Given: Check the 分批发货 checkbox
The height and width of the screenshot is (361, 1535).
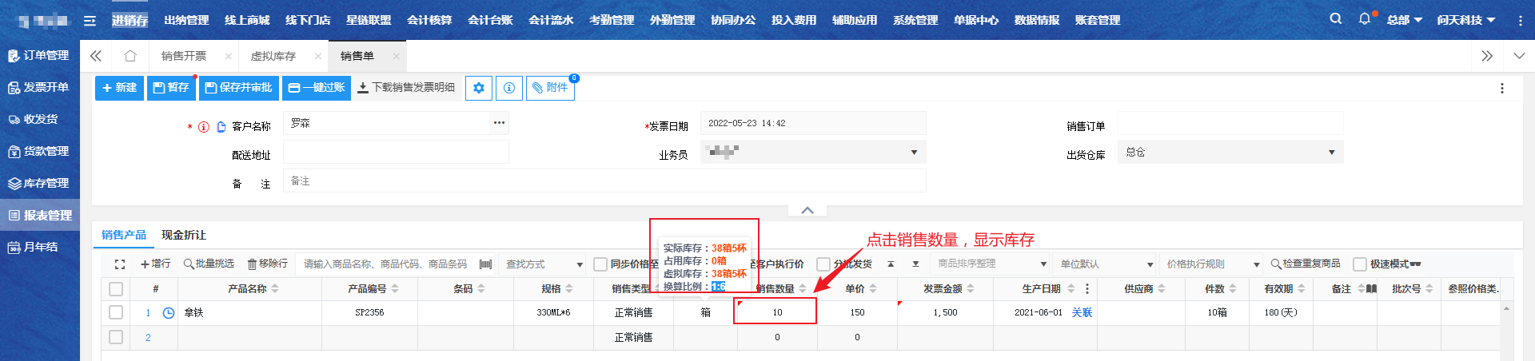Looking at the screenshot, I should click(x=823, y=264).
